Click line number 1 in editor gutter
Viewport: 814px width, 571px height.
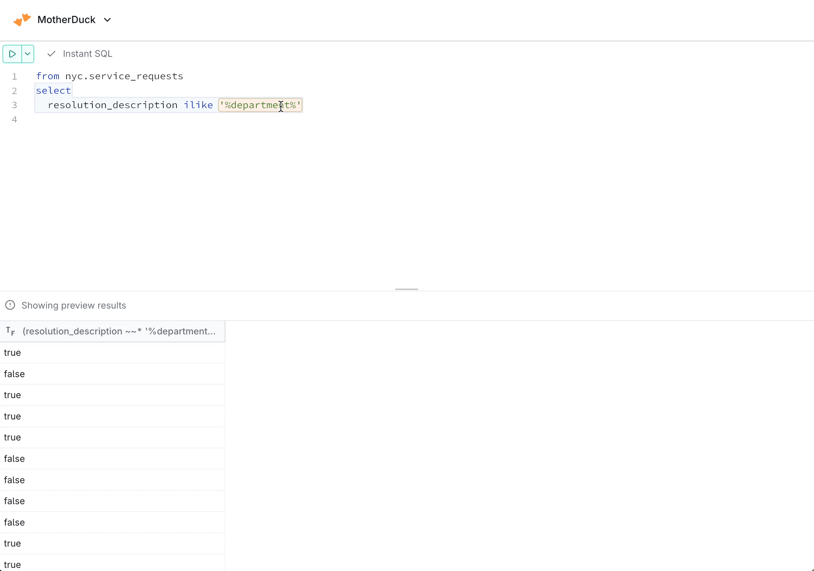(14, 76)
